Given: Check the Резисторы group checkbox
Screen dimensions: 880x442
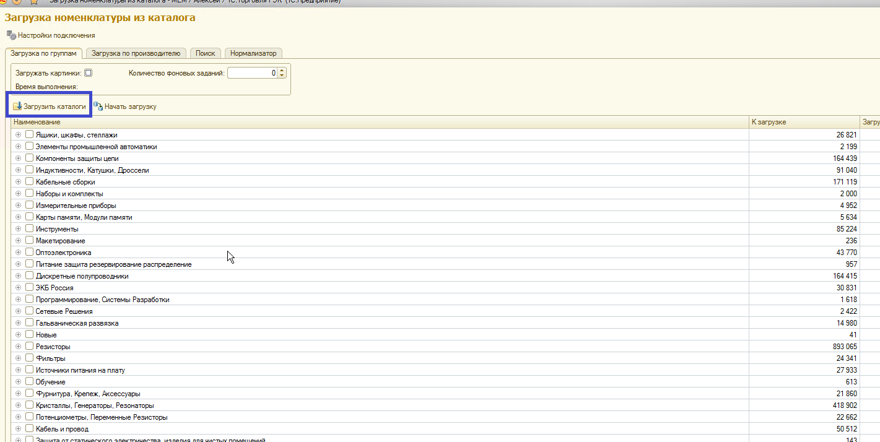Looking at the screenshot, I should [29, 347].
